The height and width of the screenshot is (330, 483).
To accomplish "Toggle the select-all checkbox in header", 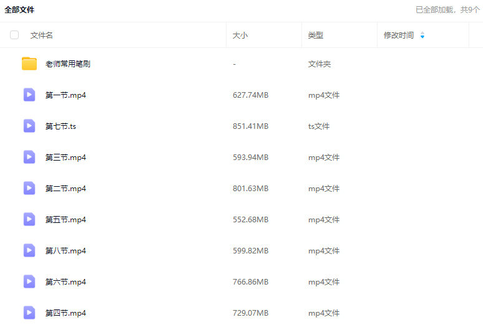I will [14, 35].
